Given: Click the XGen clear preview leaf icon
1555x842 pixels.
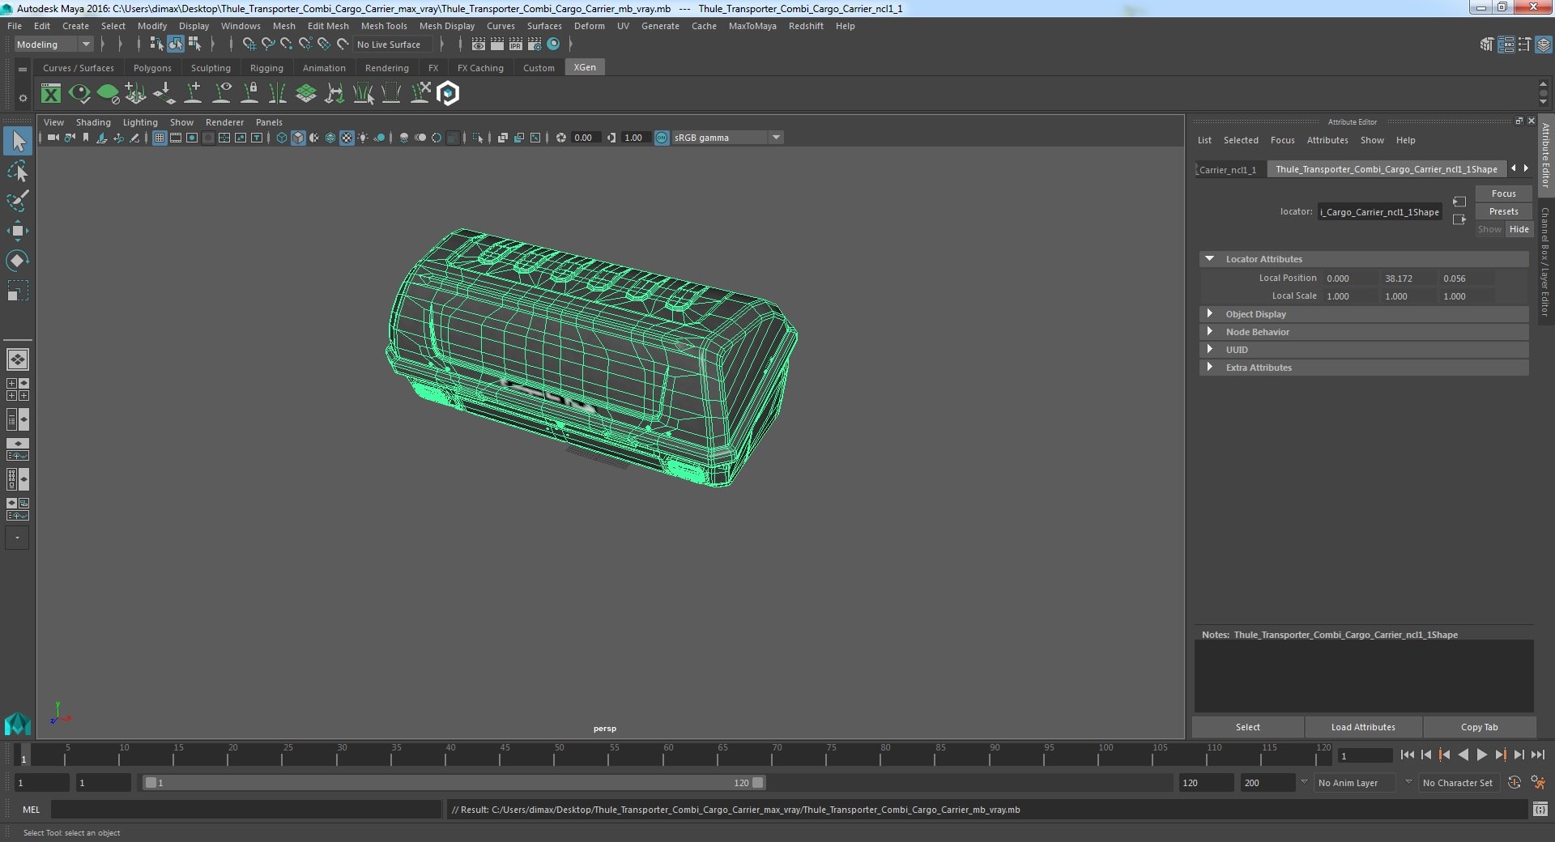Looking at the screenshot, I should click(108, 94).
